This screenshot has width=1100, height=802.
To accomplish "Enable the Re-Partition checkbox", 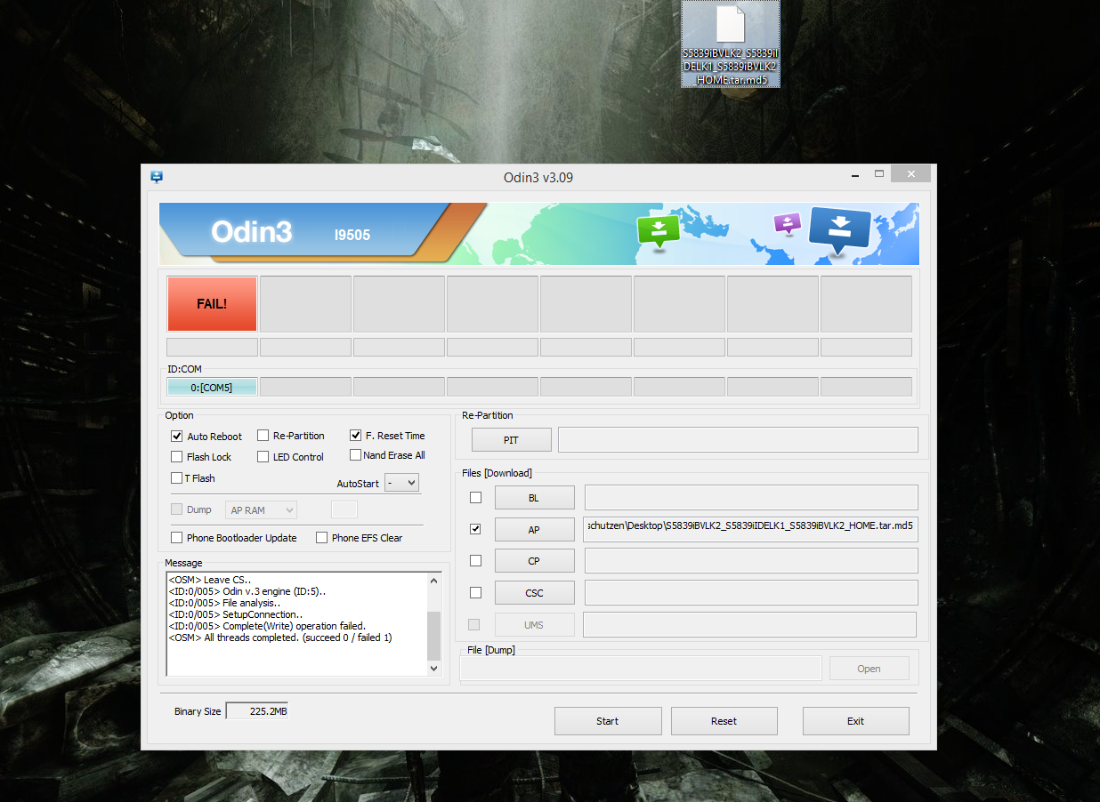I will [263, 436].
